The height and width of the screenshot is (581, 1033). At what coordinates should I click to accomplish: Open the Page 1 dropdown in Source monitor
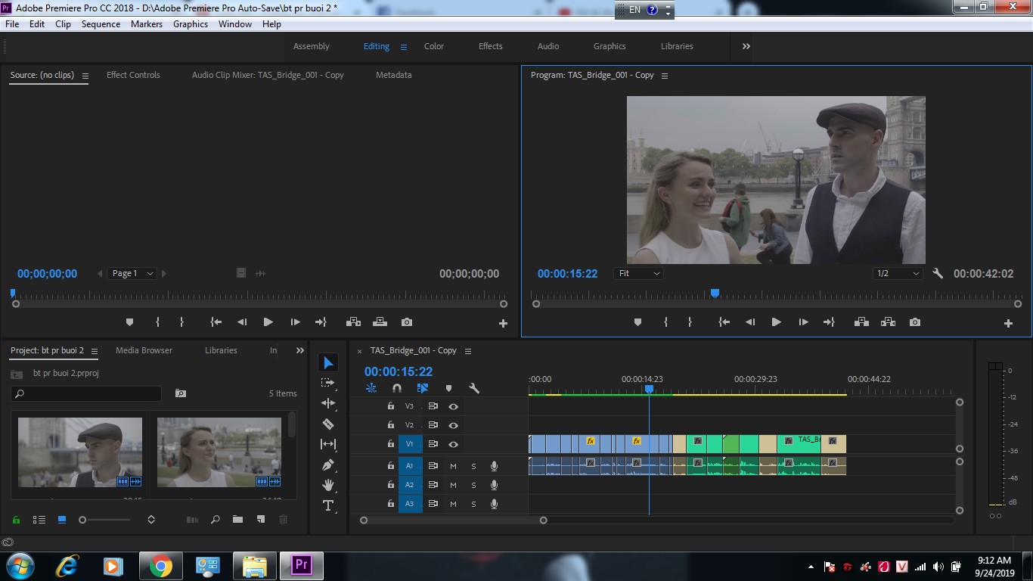click(x=132, y=274)
